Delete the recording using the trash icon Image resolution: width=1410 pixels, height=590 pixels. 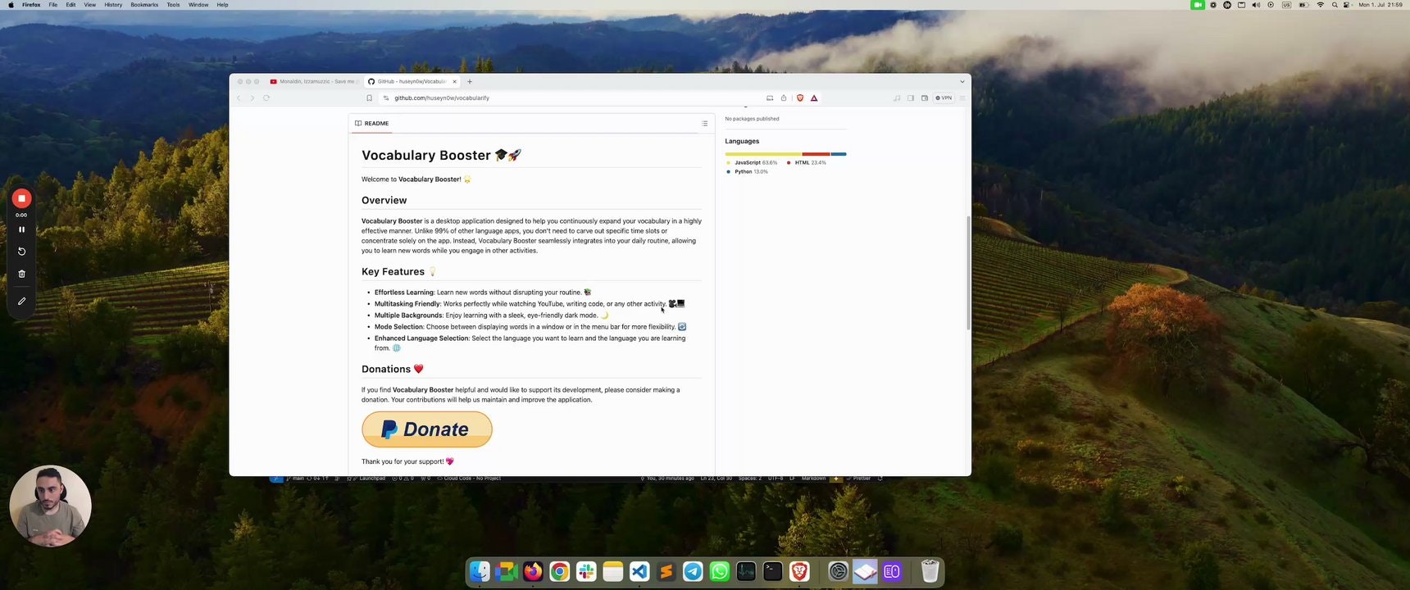pos(21,274)
